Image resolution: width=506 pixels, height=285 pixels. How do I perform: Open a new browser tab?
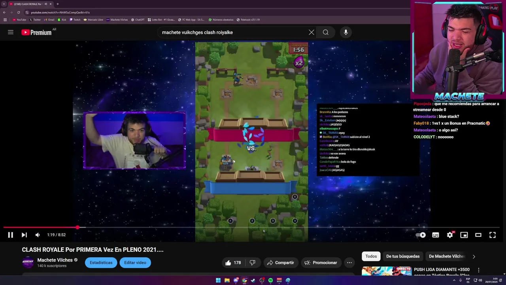(x=58, y=4)
